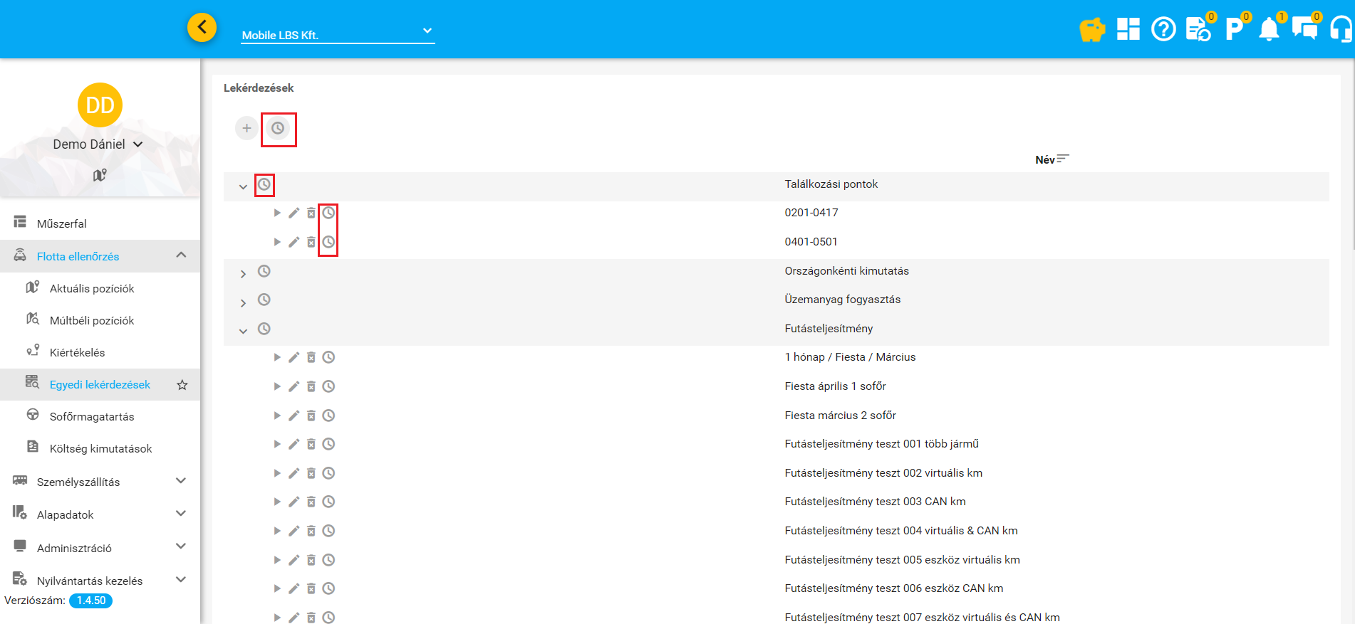Expand the Országonkénti kimutatás group

click(243, 273)
